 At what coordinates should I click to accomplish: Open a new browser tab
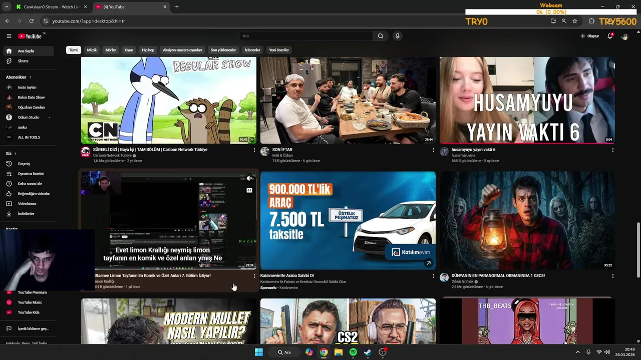coord(177,7)
